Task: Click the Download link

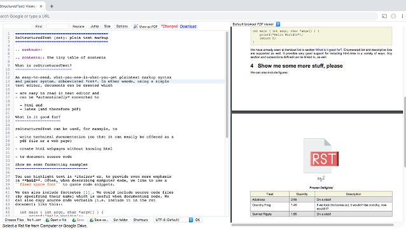Action: tap(188, 26)
